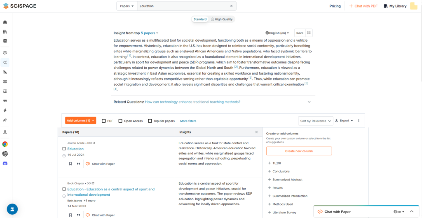Switch to High Quality mode tab
The height and width of the screenshot is (218, 422).
point(221,19)
